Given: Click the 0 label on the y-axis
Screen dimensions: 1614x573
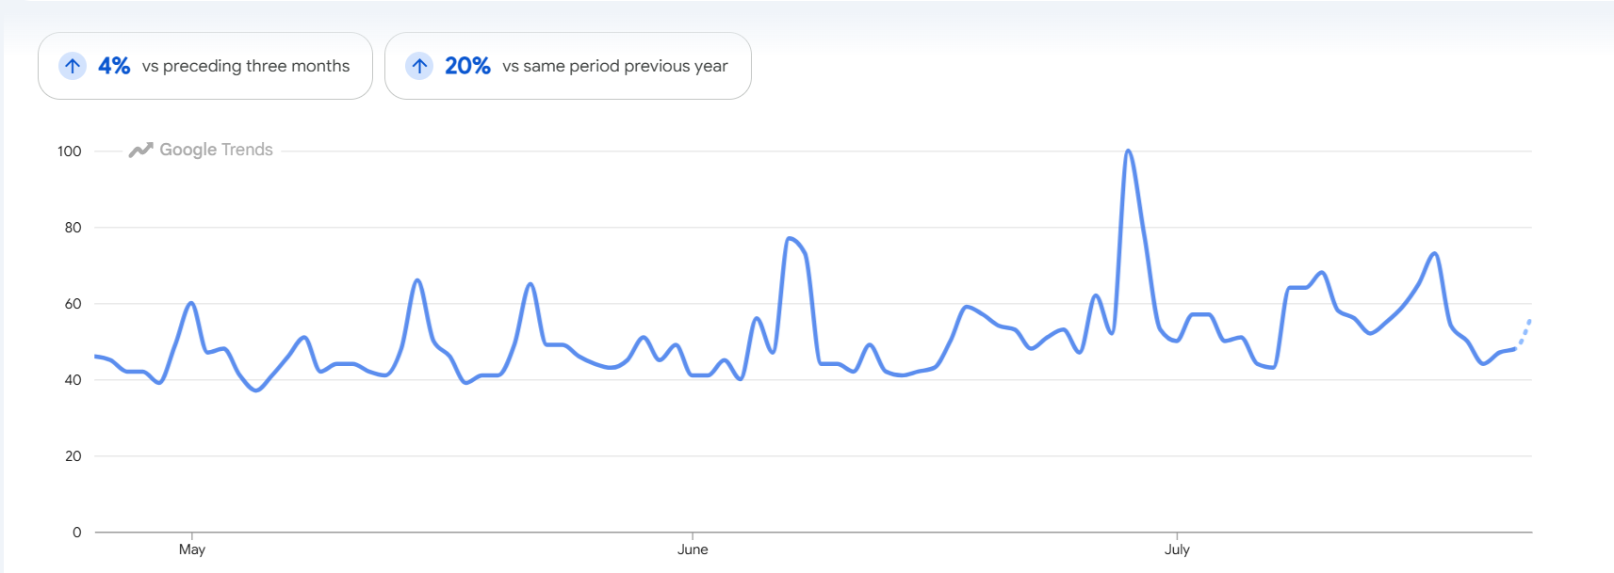Looking at the screenshot, I should pyautogui.click(x=77, y=532).
